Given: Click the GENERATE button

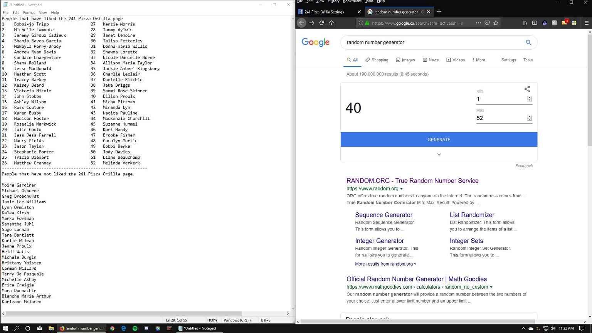Looking at the screenshot, I should click(439, 140).
